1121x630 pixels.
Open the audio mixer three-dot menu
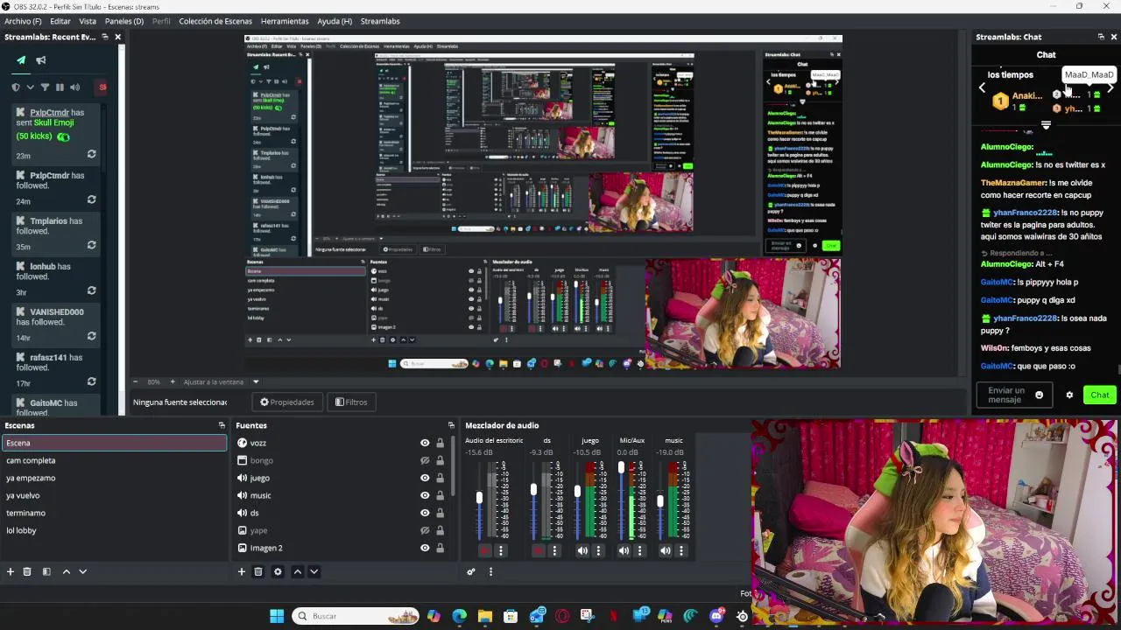point(490,571)
